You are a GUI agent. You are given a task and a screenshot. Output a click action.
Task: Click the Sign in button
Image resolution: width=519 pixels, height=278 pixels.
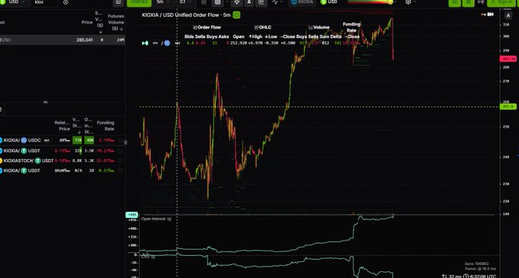pos(502,2)
